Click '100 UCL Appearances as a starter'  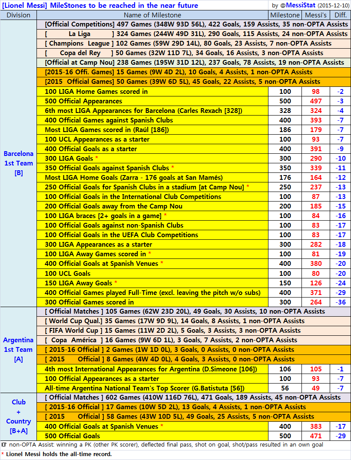pos(152,139)
